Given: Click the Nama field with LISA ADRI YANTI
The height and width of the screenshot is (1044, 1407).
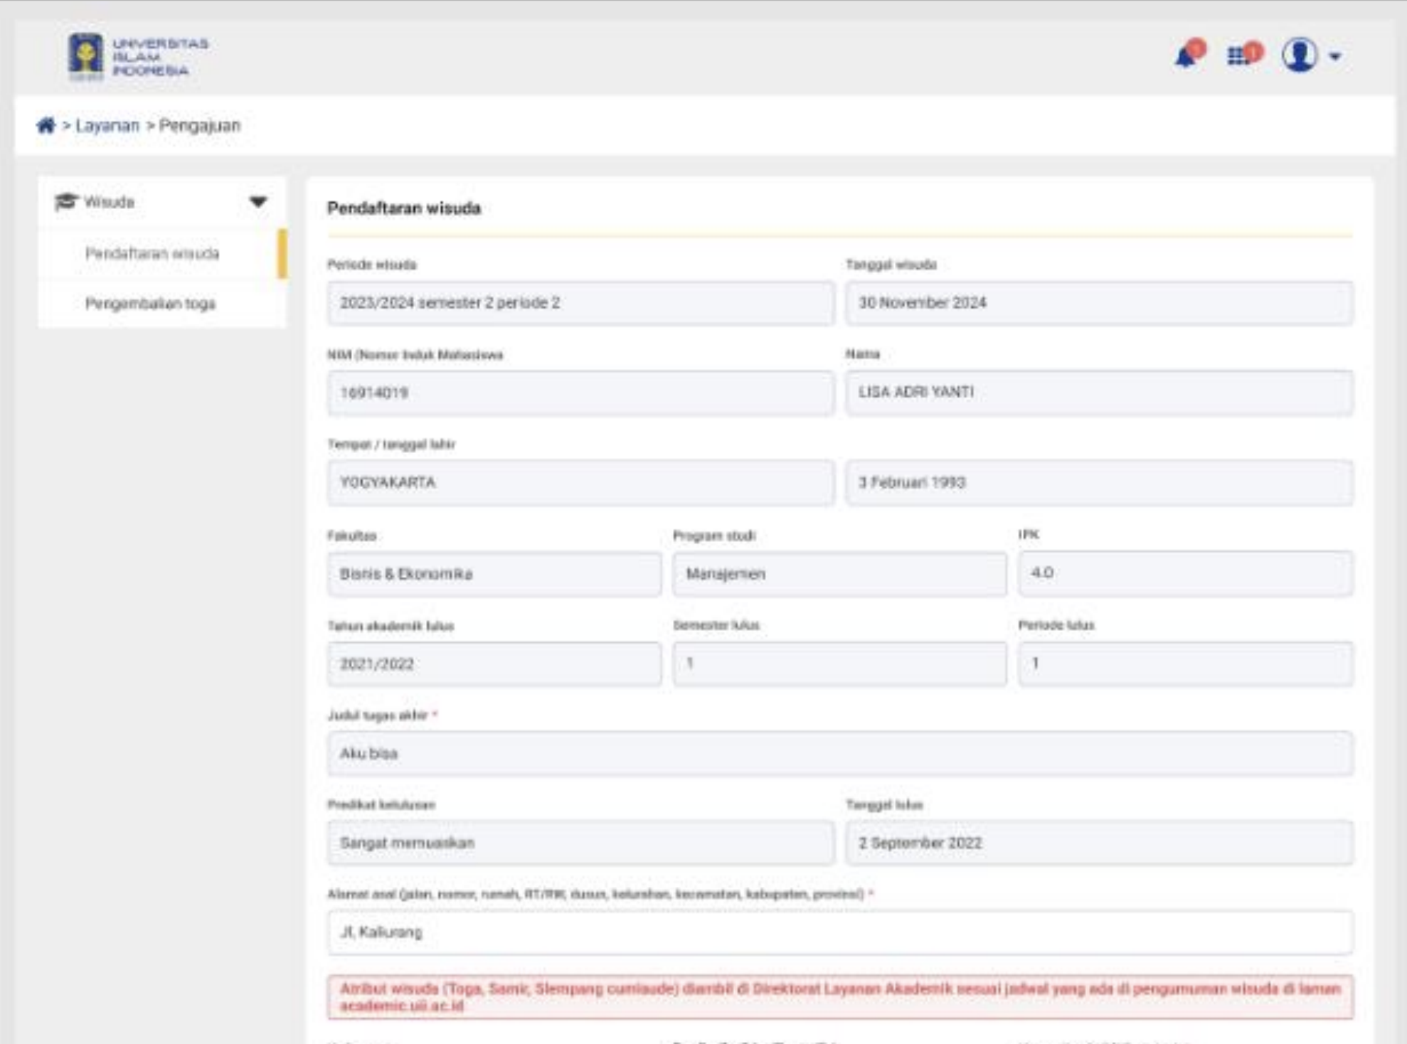Looking at the screenshot, I should coord(1099,393).
